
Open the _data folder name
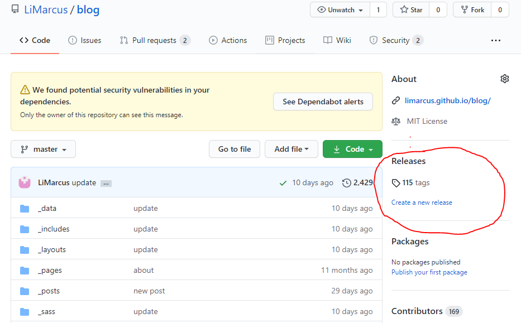point(47,209)
